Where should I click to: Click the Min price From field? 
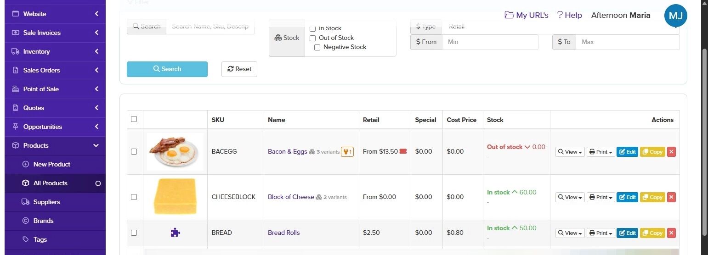tap(490, 42)
